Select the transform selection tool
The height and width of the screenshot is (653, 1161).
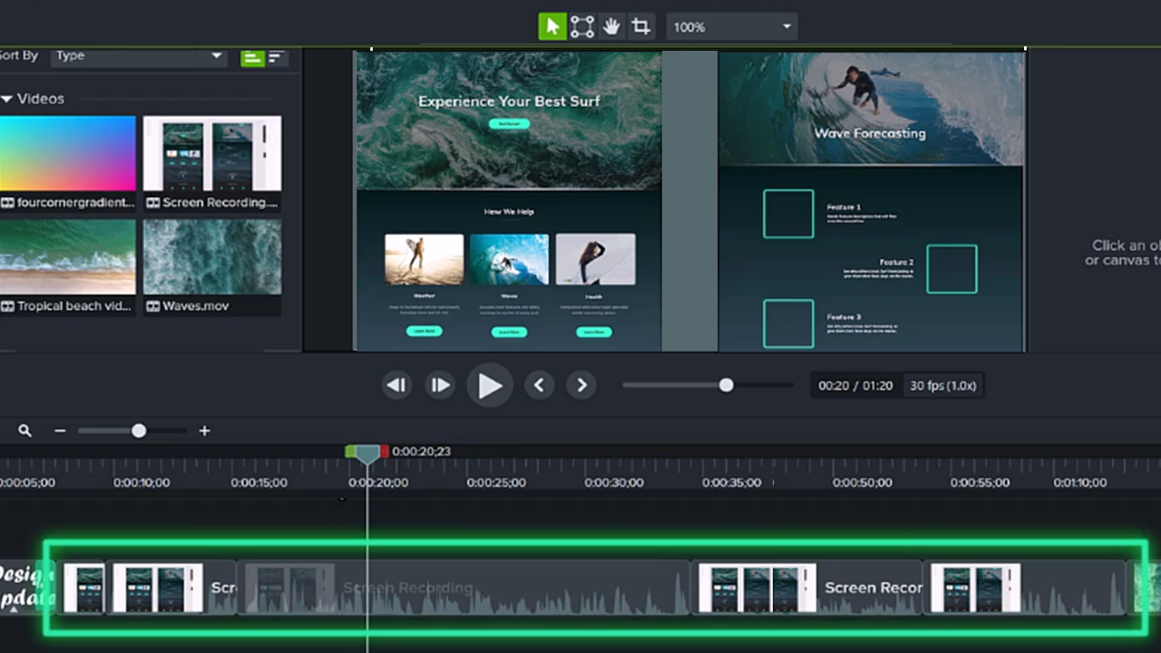coord(581,26)
